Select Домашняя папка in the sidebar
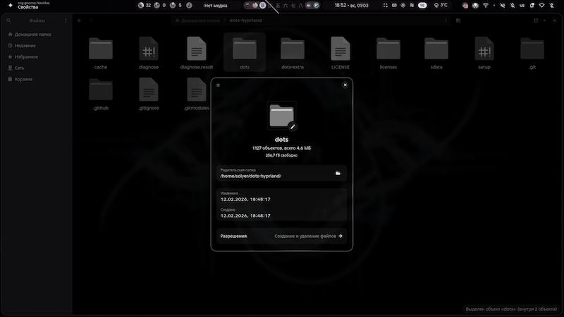 37,35
